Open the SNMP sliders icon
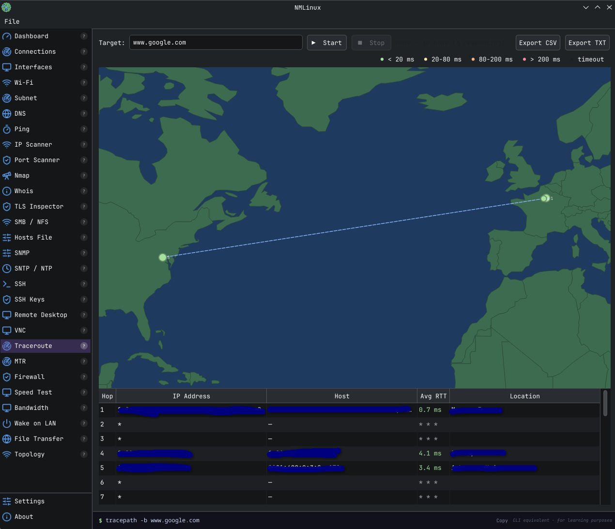Image resolution: width=615 pixels, height=529 pixels. coord(7,253)
